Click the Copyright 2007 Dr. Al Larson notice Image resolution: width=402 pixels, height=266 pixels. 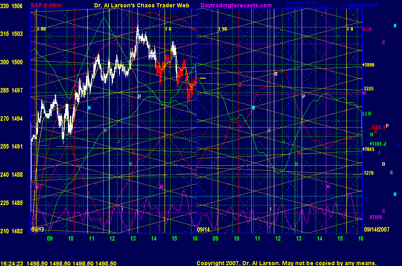pos(287,263)
